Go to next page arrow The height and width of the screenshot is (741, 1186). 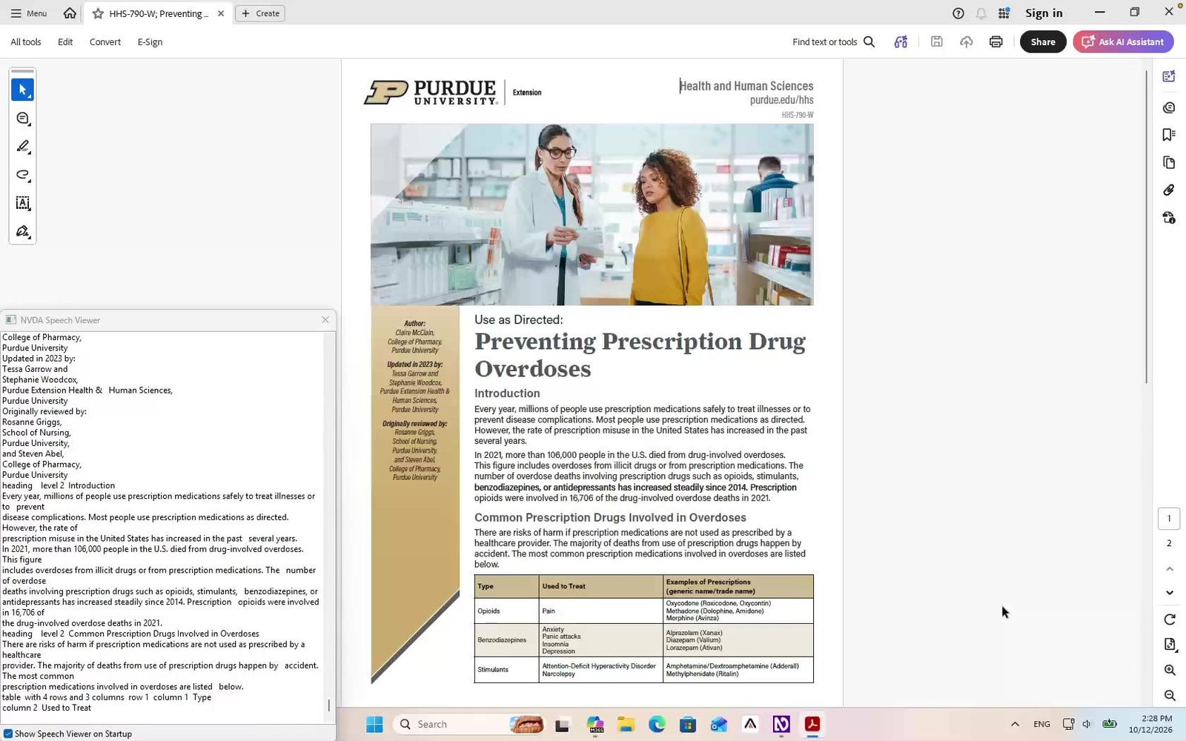[1170, 592]
